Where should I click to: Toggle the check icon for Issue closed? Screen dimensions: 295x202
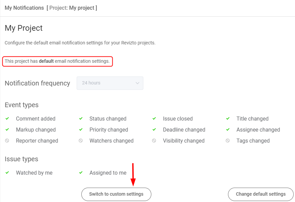point(154,119)
